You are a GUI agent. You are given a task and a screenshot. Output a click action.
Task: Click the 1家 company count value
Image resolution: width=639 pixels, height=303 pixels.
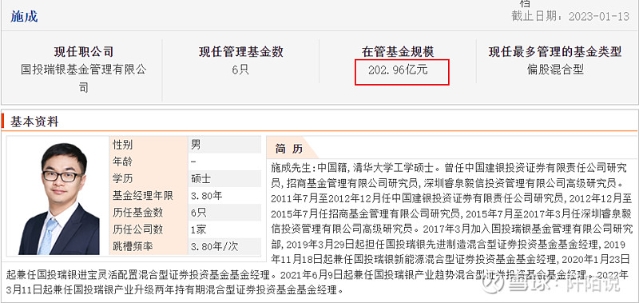[x=199, y=230]
